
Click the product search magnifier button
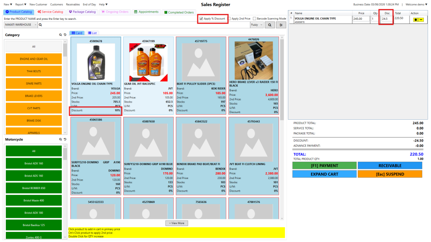(269, 25)
